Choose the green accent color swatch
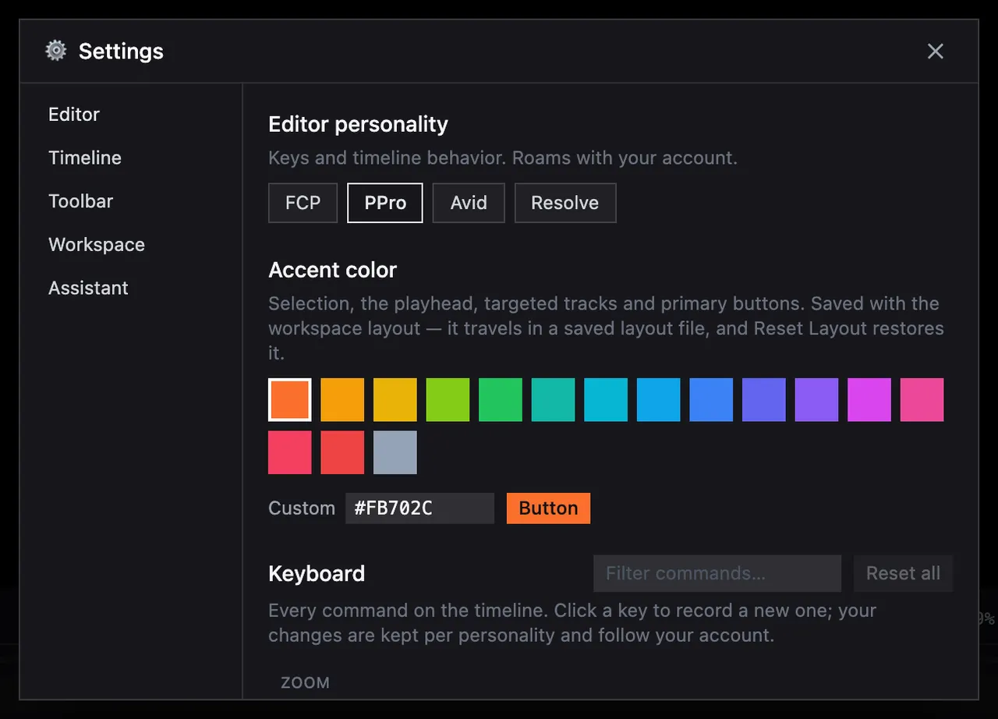This screenshot has width=998, height=719. coord(501,400)
